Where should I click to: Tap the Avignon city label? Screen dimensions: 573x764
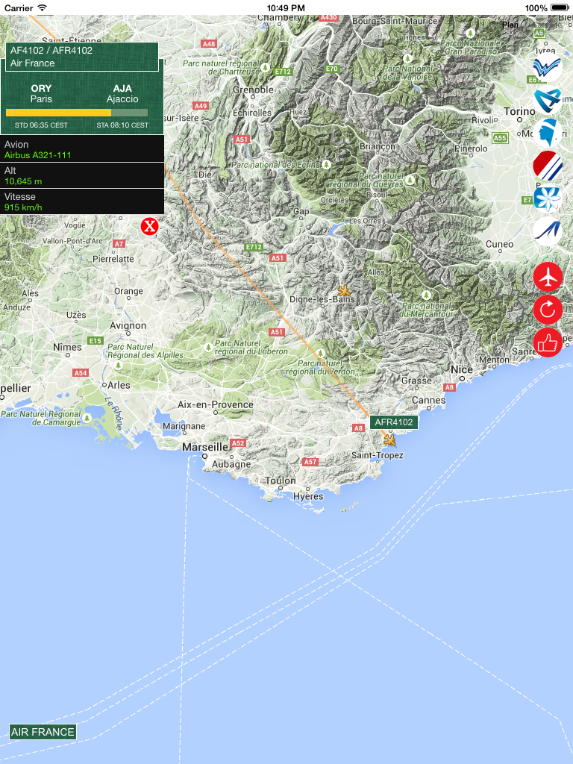pyautogui.click(x=128, y=325)
